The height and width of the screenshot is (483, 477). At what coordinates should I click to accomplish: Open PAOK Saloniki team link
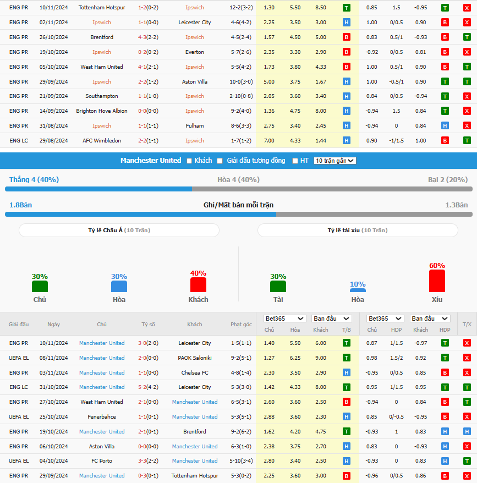pos(195,358)
